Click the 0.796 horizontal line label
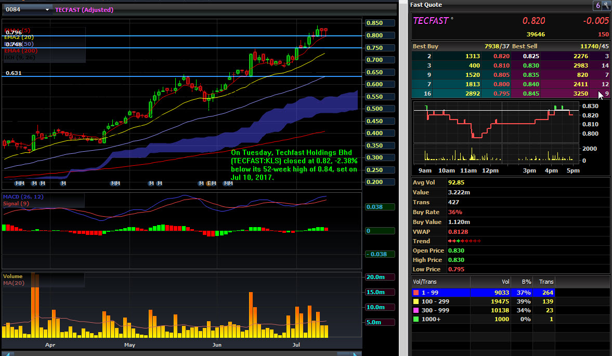The height and width of the screenshot is (356, 612). 14,32
